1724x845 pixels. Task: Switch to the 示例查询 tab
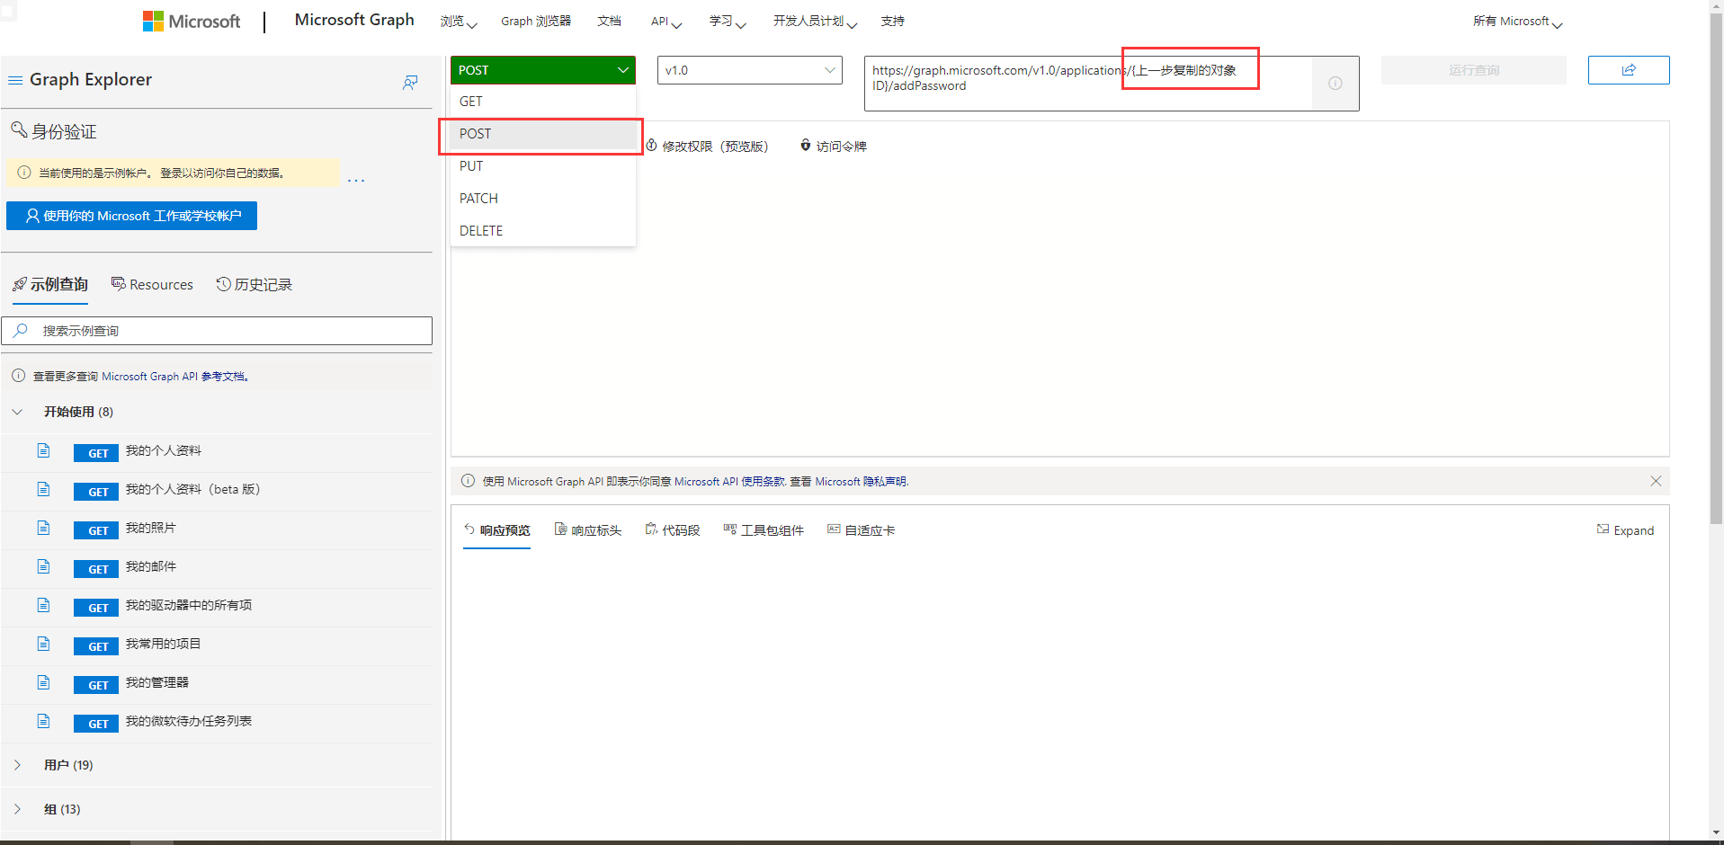pyautogui.click(x=50, y=285)
